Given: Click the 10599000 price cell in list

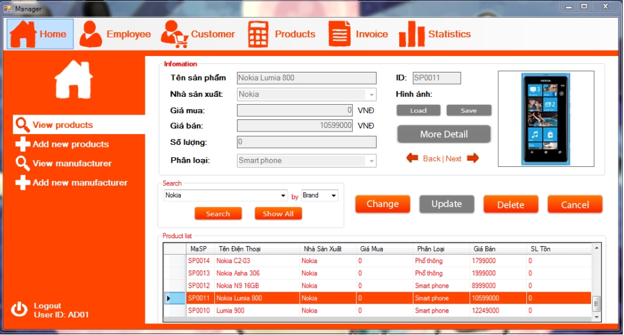Looking at the screenshot, I should pos(498,298).
